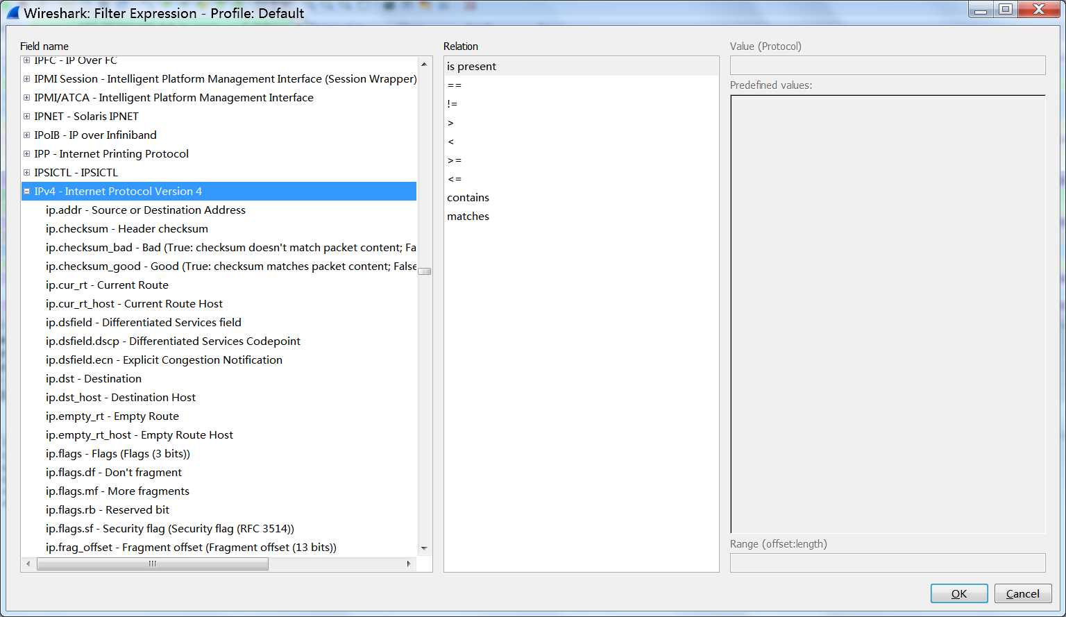
Task: Click field list horizontal scrollbar left arrow
Action: pyautogui.click(x=28, y=564)
